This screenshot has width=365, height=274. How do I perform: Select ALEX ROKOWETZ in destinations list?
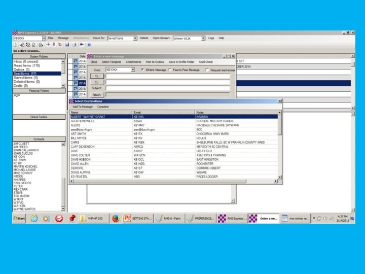[x=174, y=121]
